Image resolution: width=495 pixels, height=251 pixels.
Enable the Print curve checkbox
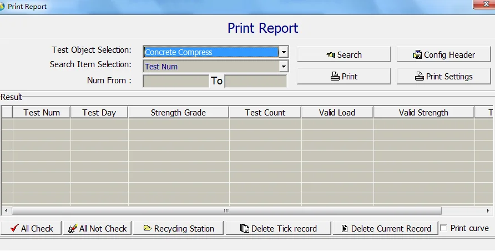click(x=443, y=228)
